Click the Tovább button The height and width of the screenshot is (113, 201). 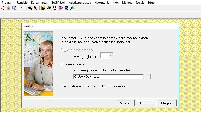[145, 103]
